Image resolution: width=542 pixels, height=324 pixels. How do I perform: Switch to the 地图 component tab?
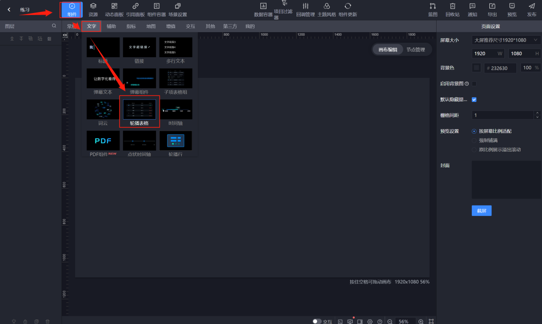coord(151,26)
